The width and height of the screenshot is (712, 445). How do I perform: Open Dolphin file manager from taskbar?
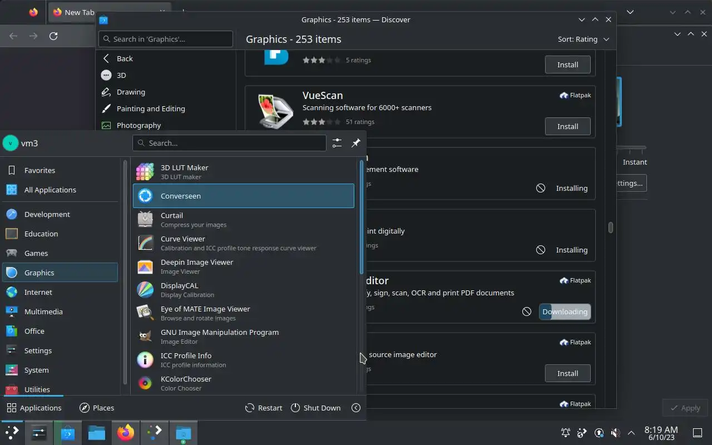click(x=97, y=432)
